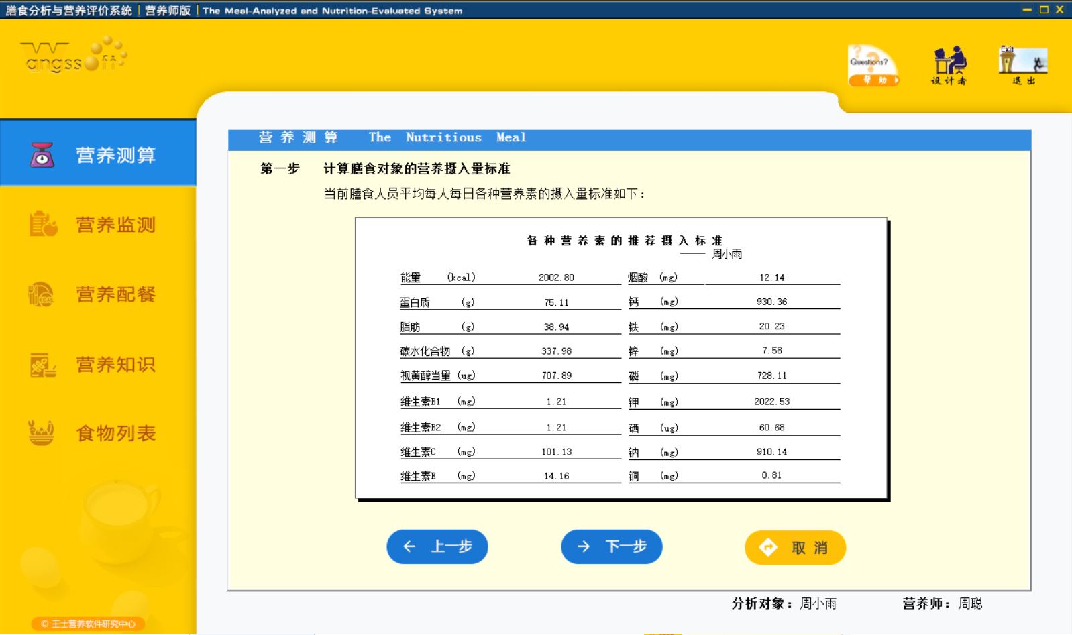
Task: Select the 视黄醇当量 value 707.89
Action: click(x=556, y=376)
